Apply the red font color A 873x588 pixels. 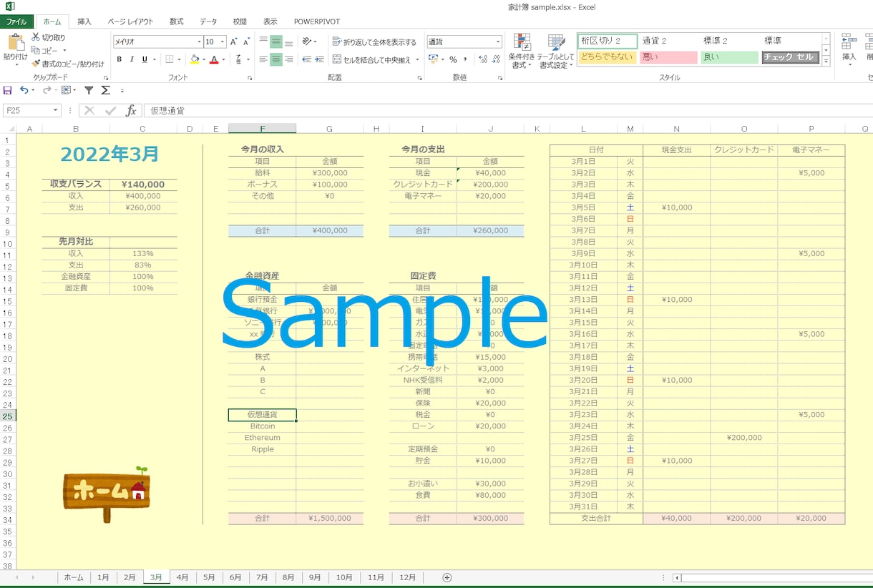point(213,59)
